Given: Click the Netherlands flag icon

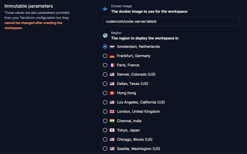Looking at the screenshot, I should [112, 47].
